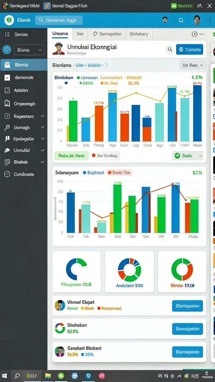
Task: Toggle the Bnold 75ks legend filter
Action: coord(119,172)
